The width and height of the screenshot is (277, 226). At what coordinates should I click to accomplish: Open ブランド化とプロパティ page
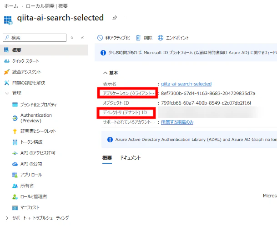pos(39,105)
